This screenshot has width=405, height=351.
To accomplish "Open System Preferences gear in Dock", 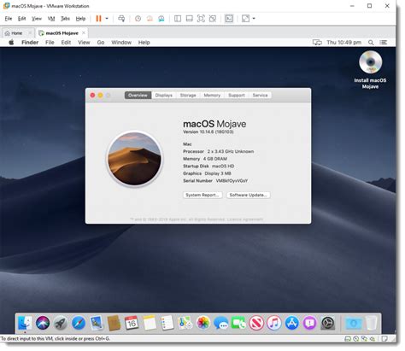I will pos(327,323).
